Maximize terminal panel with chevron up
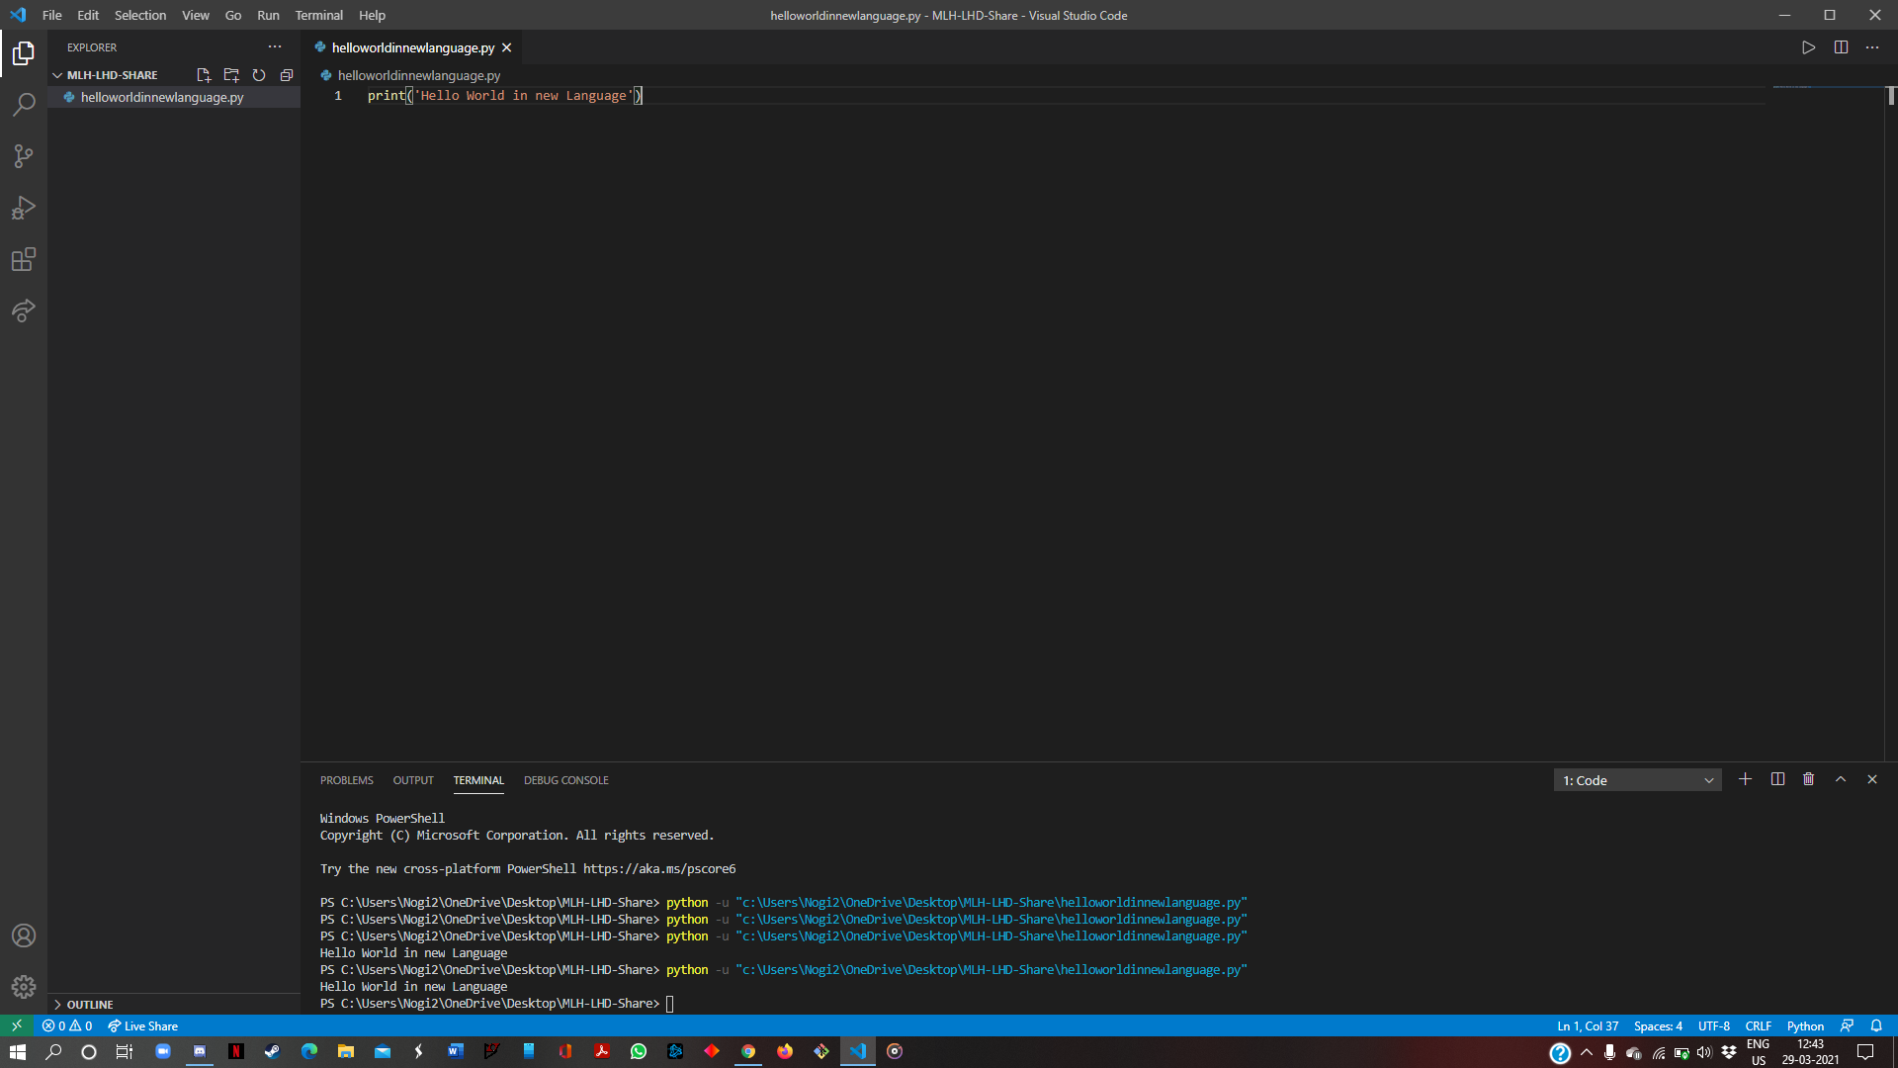This screenshot has height=1068, width=1898. coord(1841,779)
